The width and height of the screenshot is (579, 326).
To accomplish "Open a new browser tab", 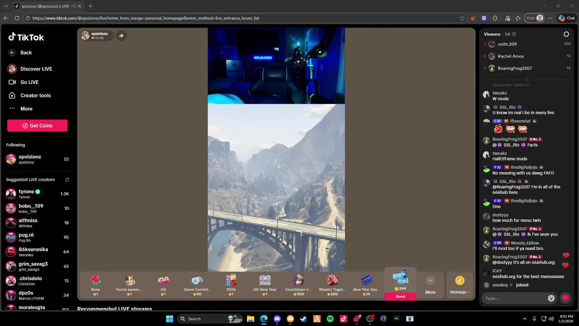I will click(90, 6).
